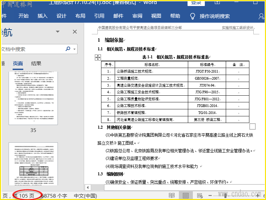This screenshot has width=266, height=200.
Task: Select the page thumbnail below page 35
Action: pos(33,164)
